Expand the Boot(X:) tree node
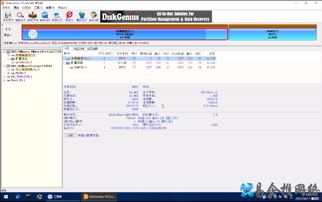Screen dimensions: 322x202 pyautogui.click(x=4, y=80)
